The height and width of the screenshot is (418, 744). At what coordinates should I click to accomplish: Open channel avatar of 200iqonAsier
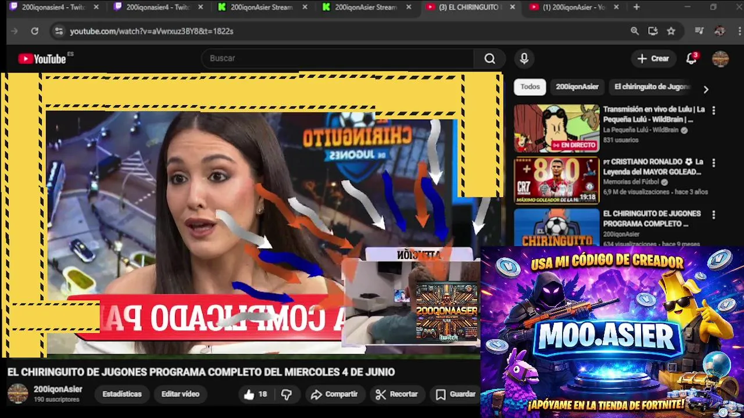pos(17,394)
